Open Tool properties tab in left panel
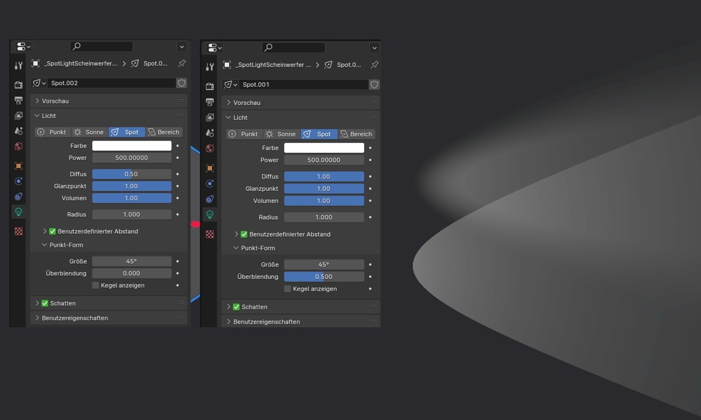The width and height of the screenshot is (701, 420). pos(18,65)
